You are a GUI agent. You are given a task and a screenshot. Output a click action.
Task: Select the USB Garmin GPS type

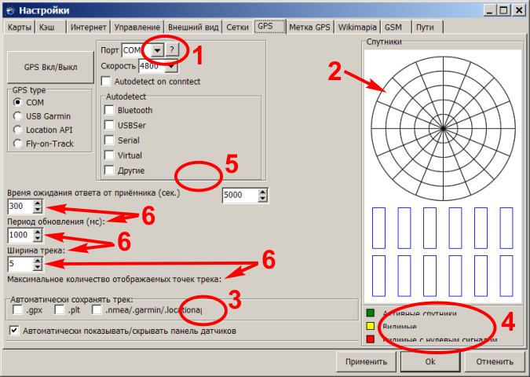[x=19, y=115]
